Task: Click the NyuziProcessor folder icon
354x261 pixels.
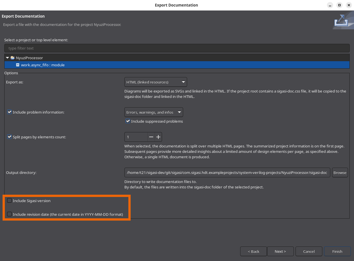Action: pyautogui.click(x=13, y=58)
